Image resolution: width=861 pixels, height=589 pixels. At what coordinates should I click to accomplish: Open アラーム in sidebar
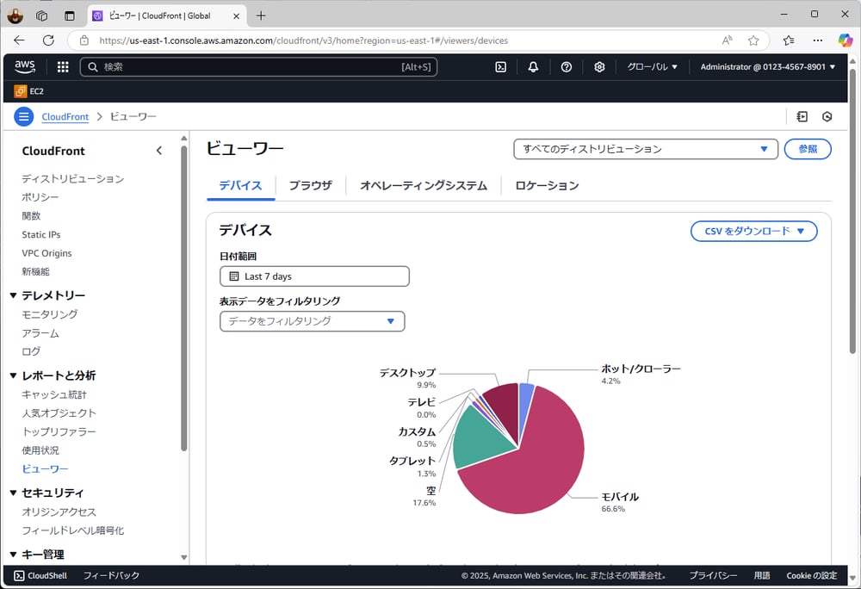pyautogui.click(x=40, y=332)
